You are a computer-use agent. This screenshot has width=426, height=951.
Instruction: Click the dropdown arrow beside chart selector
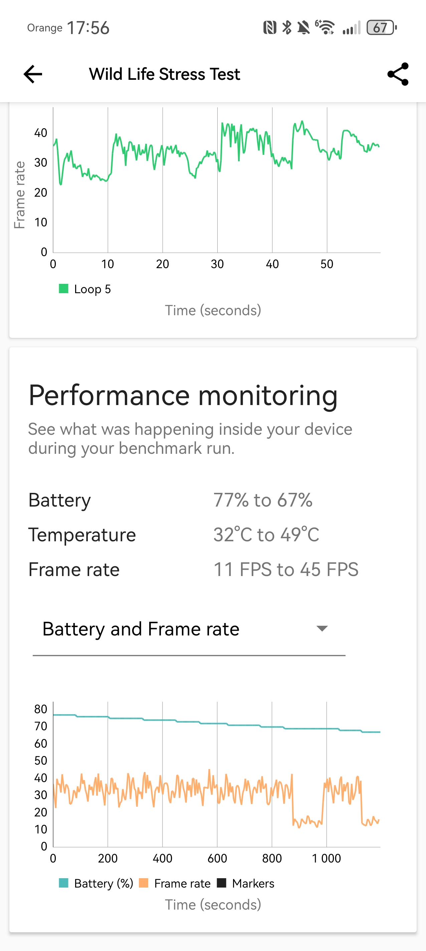coord(322,629)
